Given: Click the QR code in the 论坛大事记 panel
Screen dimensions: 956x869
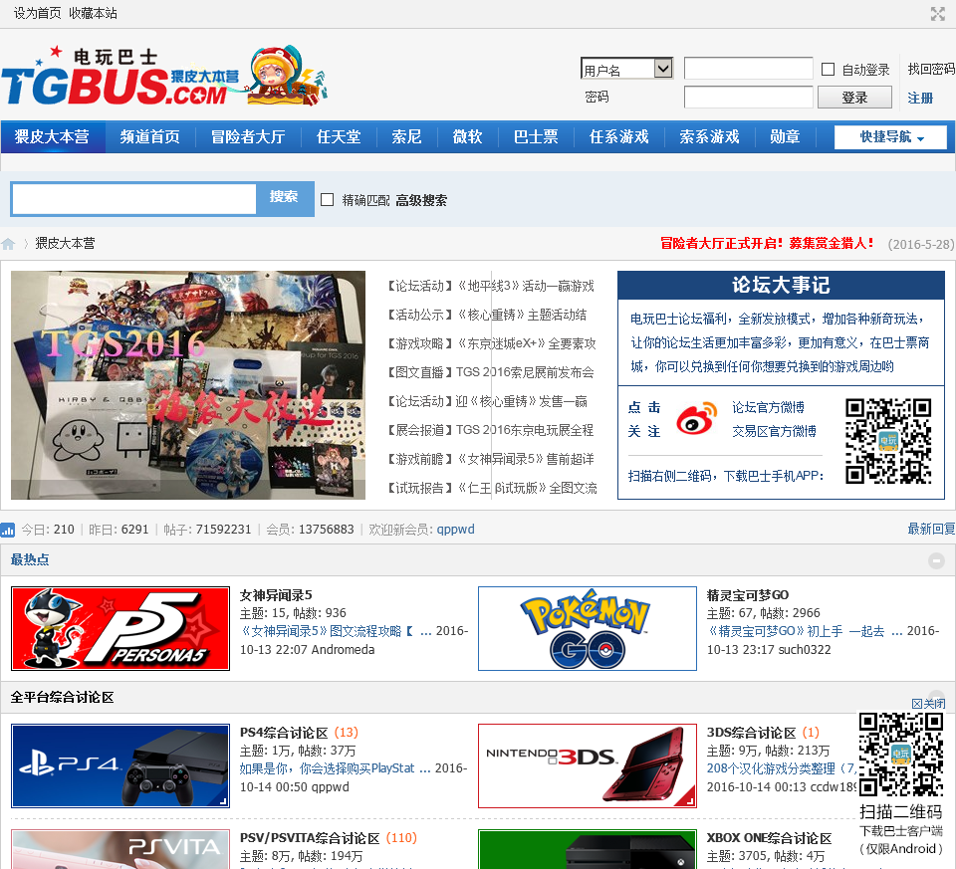Looking at the screenshot, I should tap(888, 441).
